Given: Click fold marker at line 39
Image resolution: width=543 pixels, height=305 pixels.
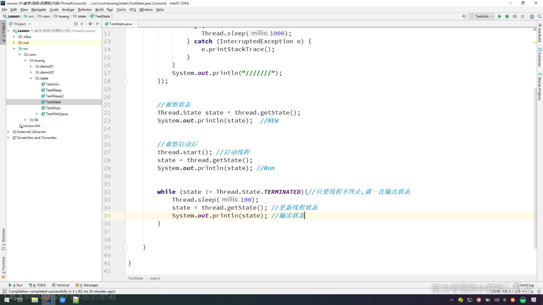Looking at the screenshot, I should tap(126, 247).
